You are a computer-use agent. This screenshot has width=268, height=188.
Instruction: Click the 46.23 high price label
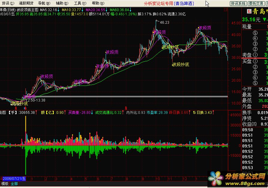pos(164,23)
